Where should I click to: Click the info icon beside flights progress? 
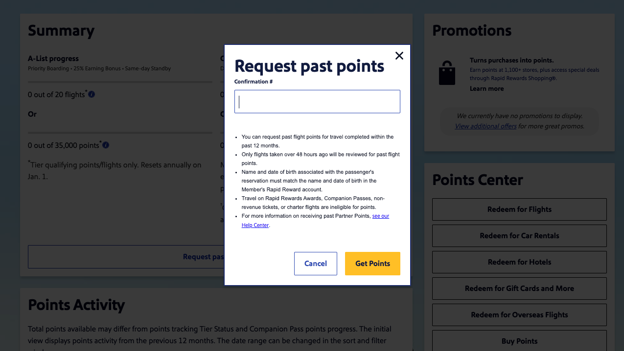[92, 95]
